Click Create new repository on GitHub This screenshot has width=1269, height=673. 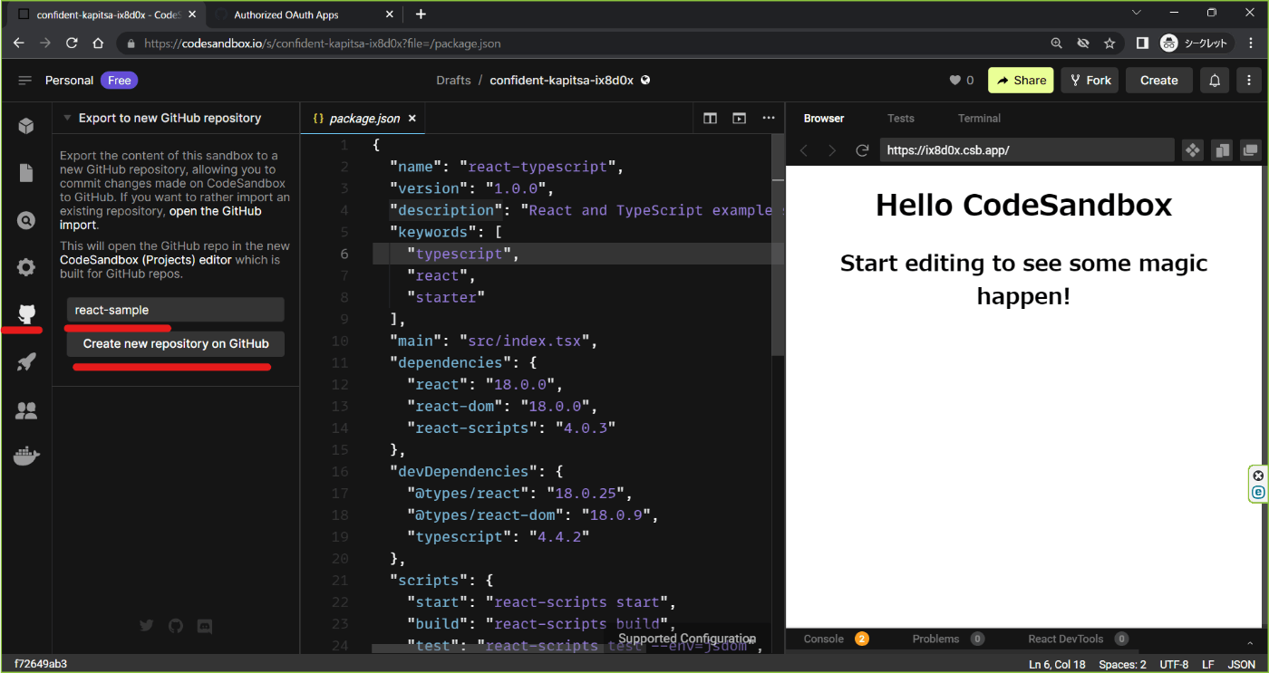[x=176, y=344]
